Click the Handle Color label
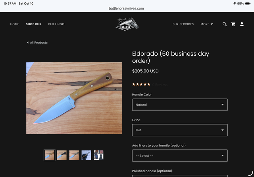 tap(142, 95)
